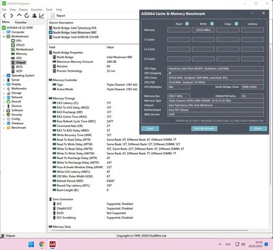Switch to the Favorites tab in the sidebar
273x250 pixels.
coord(20,23)
